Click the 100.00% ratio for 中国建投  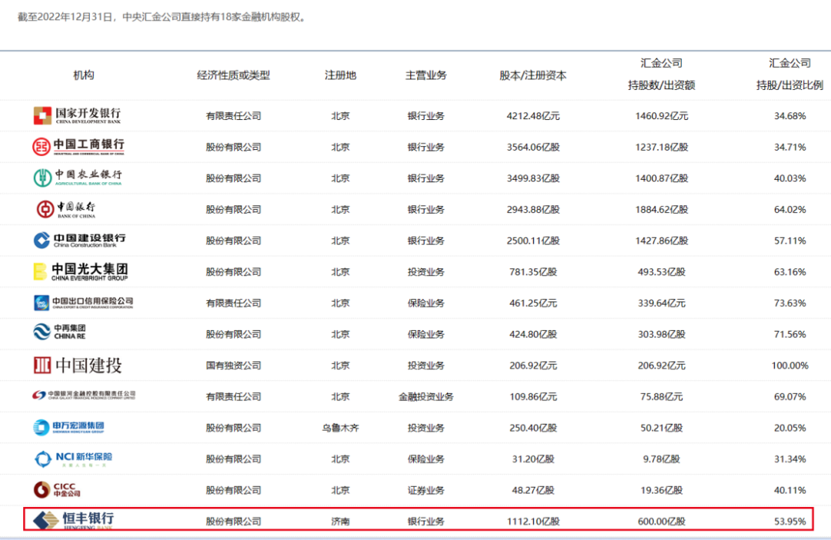pyautogui.click(x=790, y=365)
